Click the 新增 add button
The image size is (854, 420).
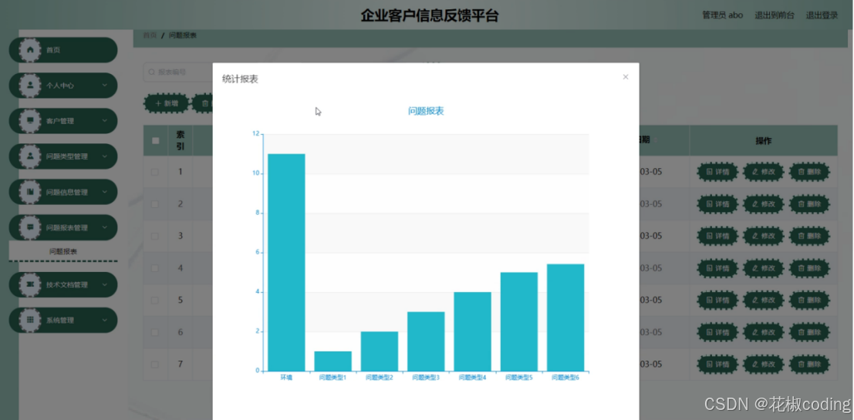click(167, 102)
